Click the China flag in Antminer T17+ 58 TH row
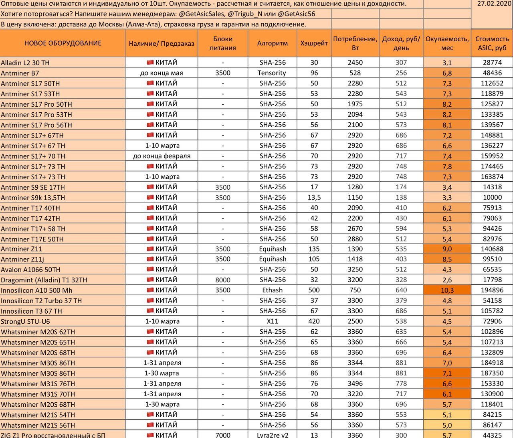This screenshot has width=513, height=438. [x=150, y=229]
